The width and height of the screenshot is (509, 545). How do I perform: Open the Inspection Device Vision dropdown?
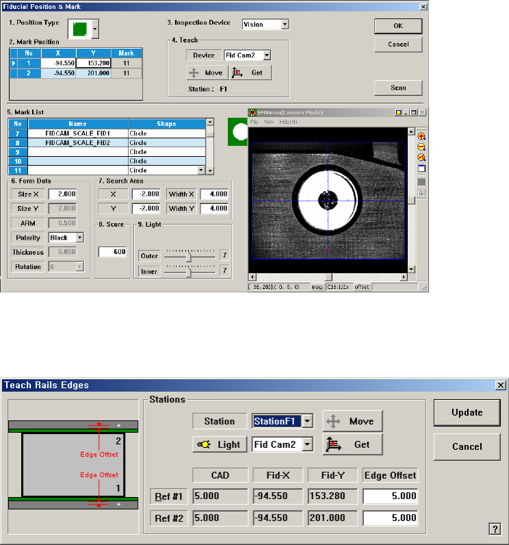(x=285, y=24)
